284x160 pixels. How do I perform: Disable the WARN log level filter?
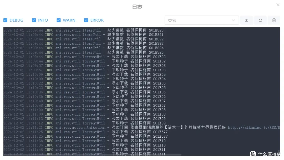[x=58, y=20]
